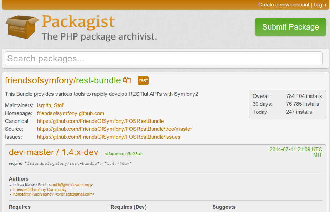
Task: Focus the Search packages input field
Action: (164, 59)
